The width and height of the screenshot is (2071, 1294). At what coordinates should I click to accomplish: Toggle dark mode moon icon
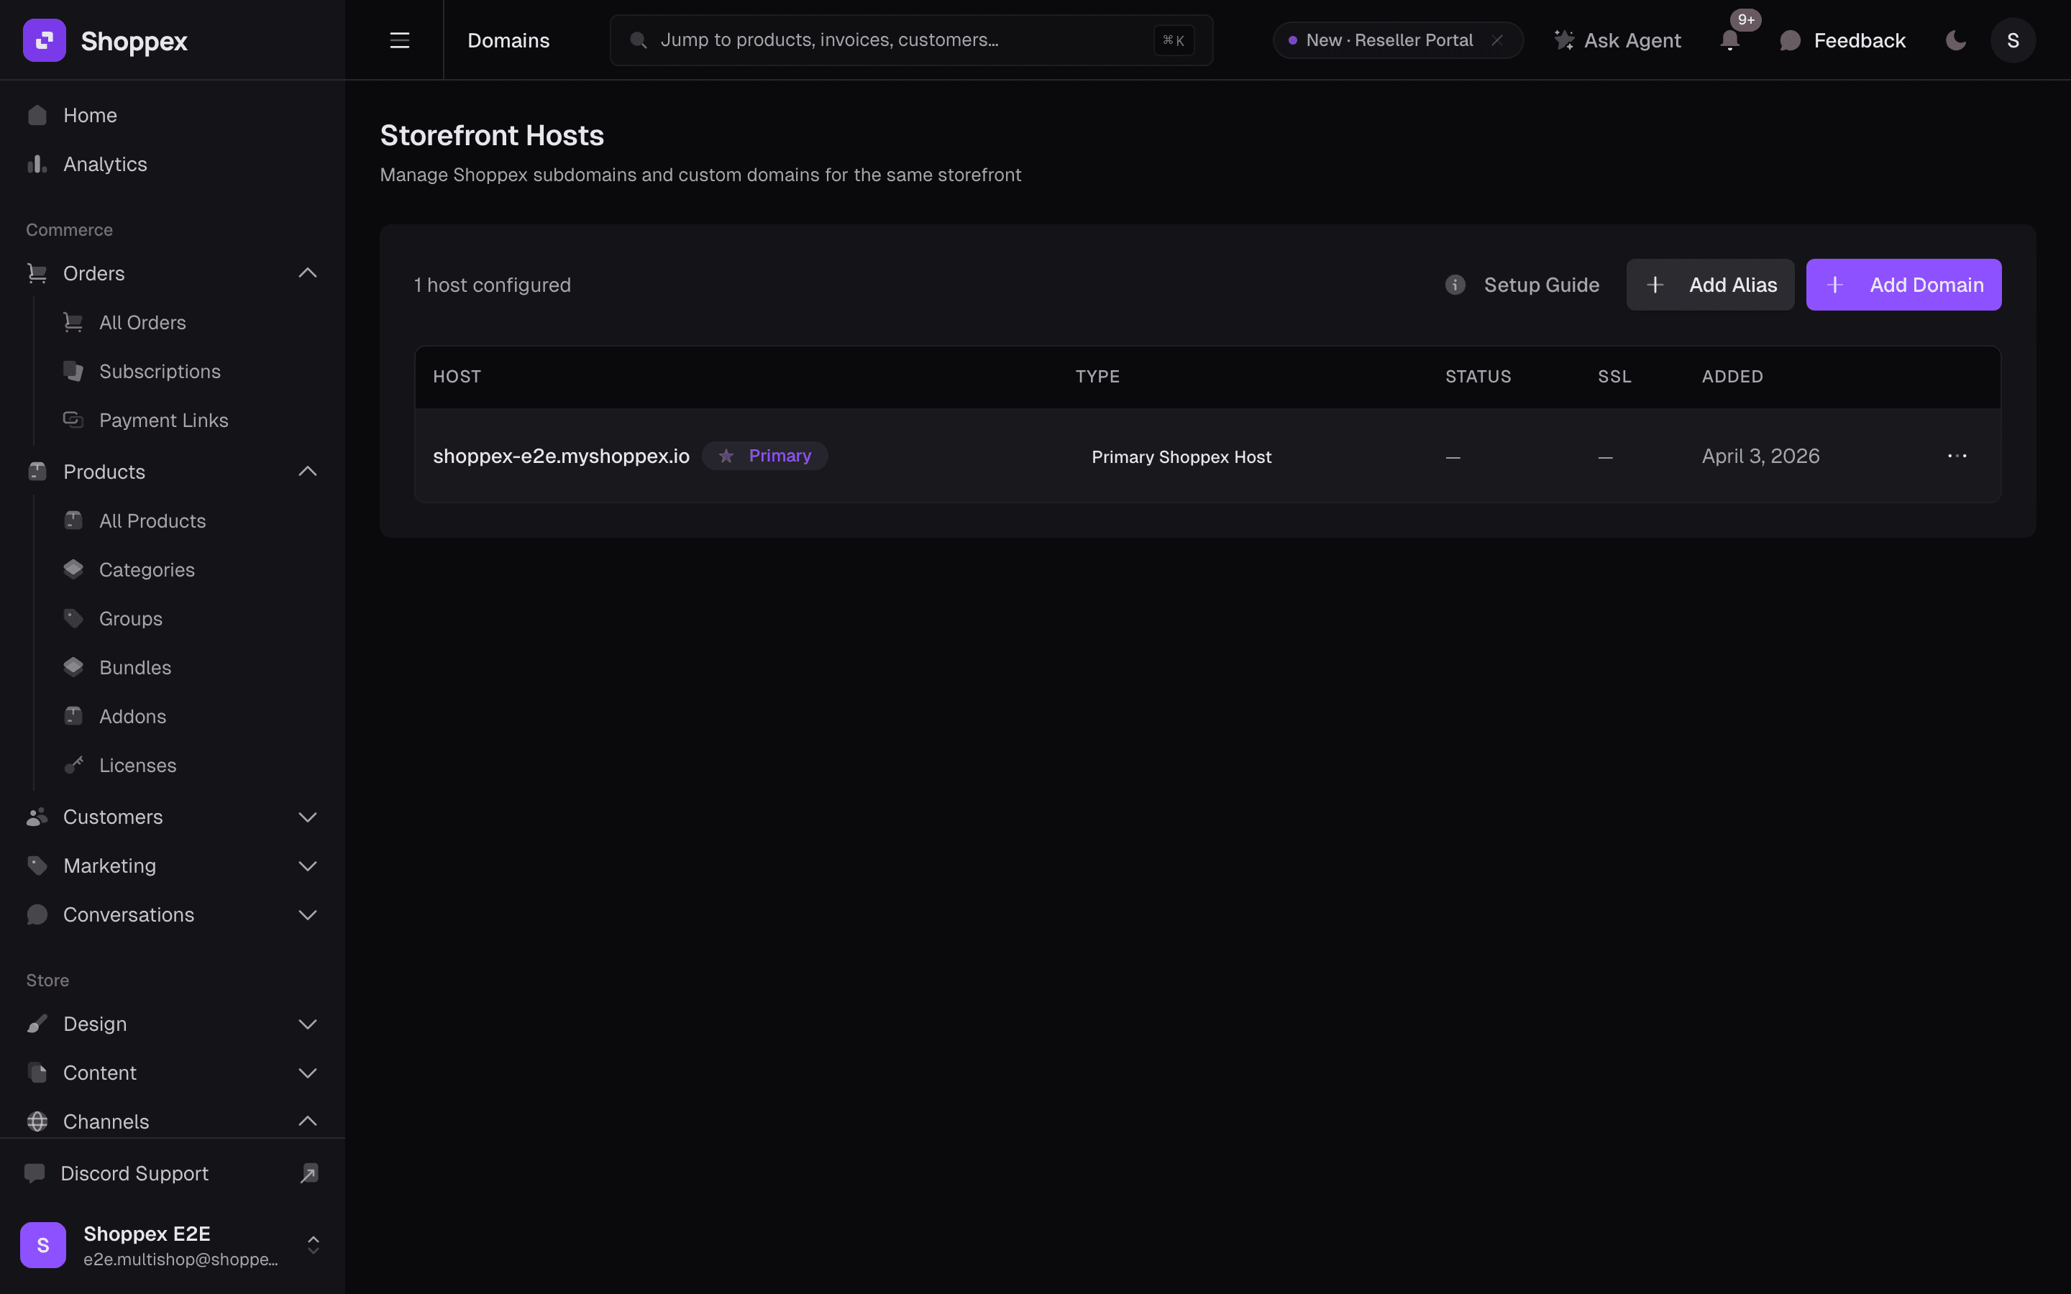1955,40
